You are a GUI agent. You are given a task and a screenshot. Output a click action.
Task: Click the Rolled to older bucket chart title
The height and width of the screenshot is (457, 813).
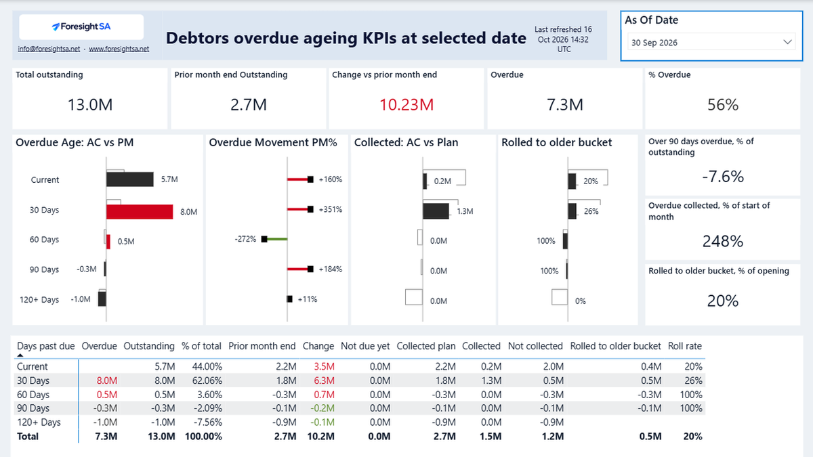click(557, 143)
